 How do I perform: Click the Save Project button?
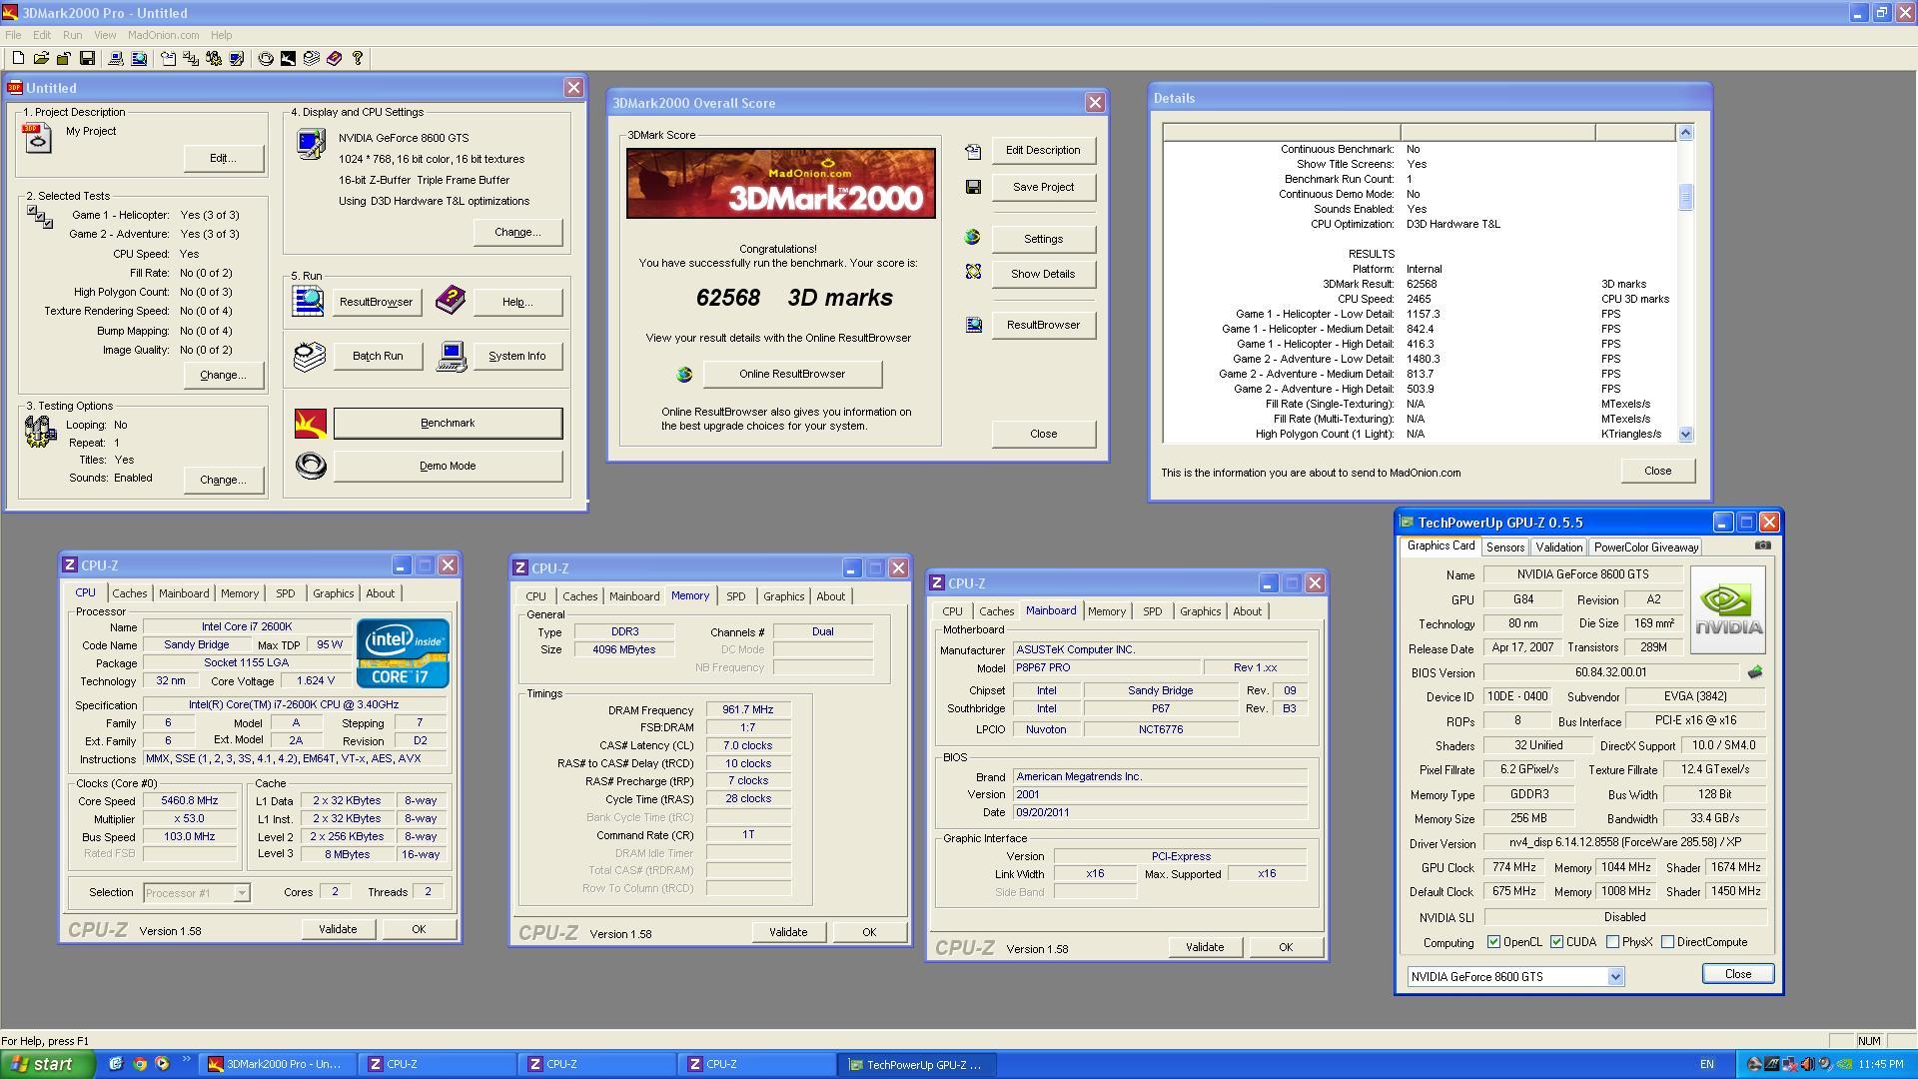pos(1043,187)
